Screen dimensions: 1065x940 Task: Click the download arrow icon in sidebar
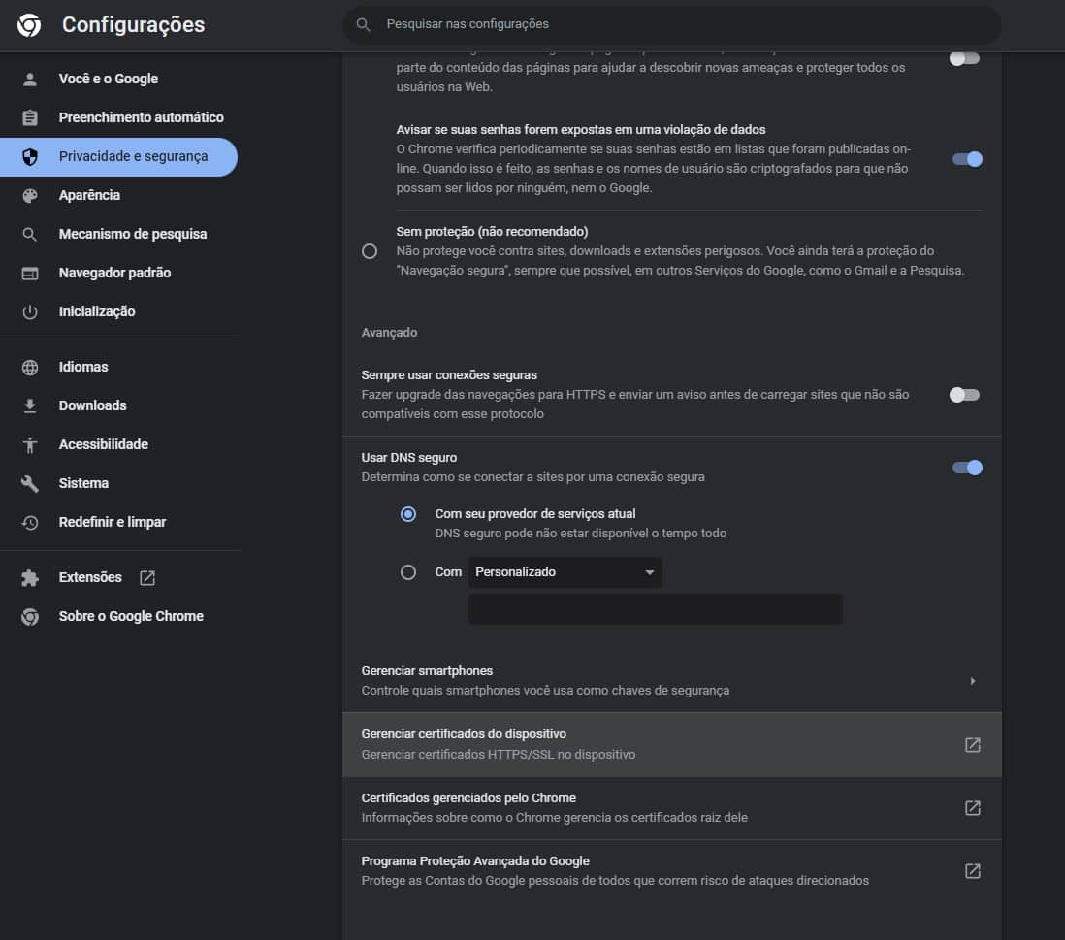[x=30, y=405]
